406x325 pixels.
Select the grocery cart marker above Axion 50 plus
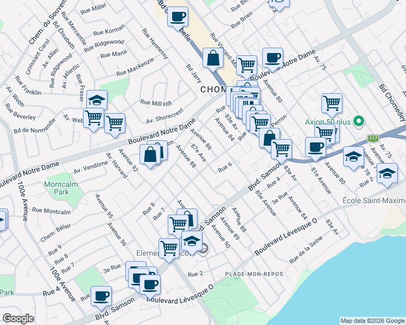tap(332, 104)
